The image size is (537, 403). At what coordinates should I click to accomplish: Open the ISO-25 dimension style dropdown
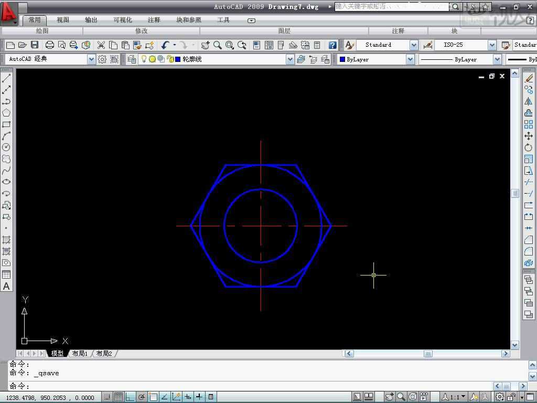(492, 45)
